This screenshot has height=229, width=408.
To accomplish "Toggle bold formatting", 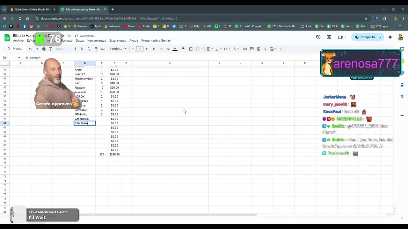I will (x=154, y=49).
